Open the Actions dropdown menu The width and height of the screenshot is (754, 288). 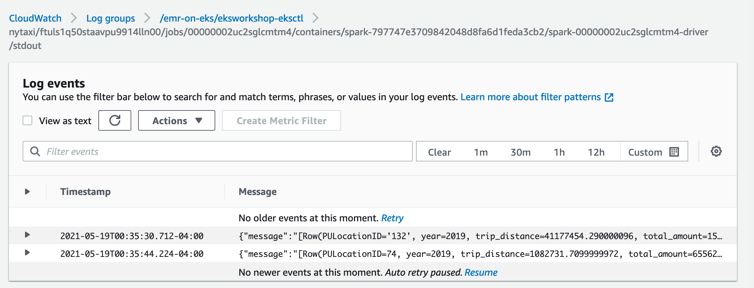[177, 120]
